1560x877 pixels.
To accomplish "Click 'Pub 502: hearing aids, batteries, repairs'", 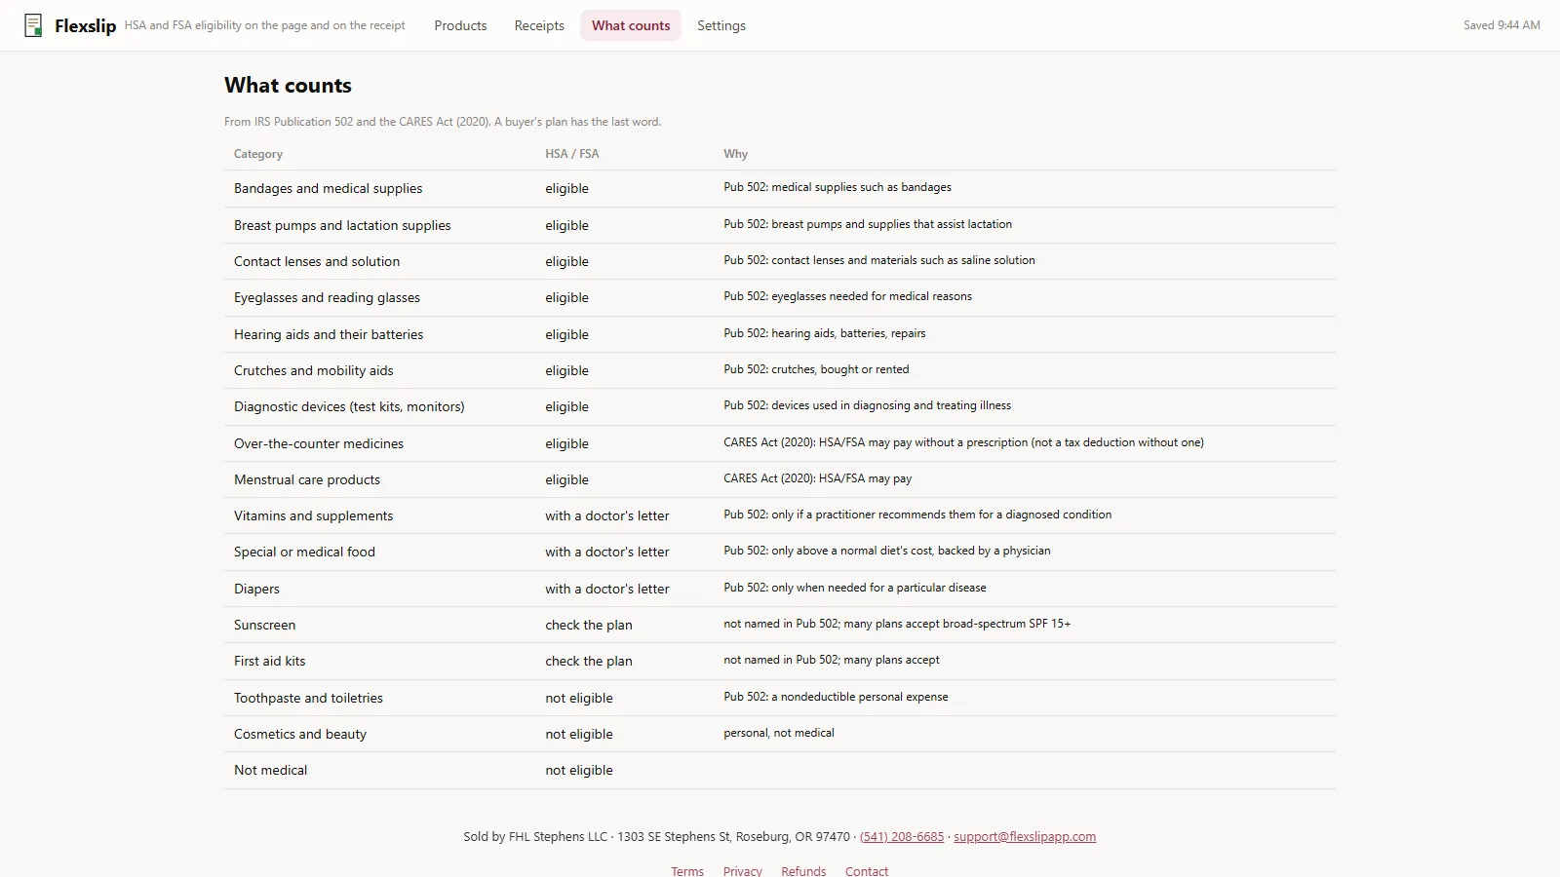I will [825, 333].
